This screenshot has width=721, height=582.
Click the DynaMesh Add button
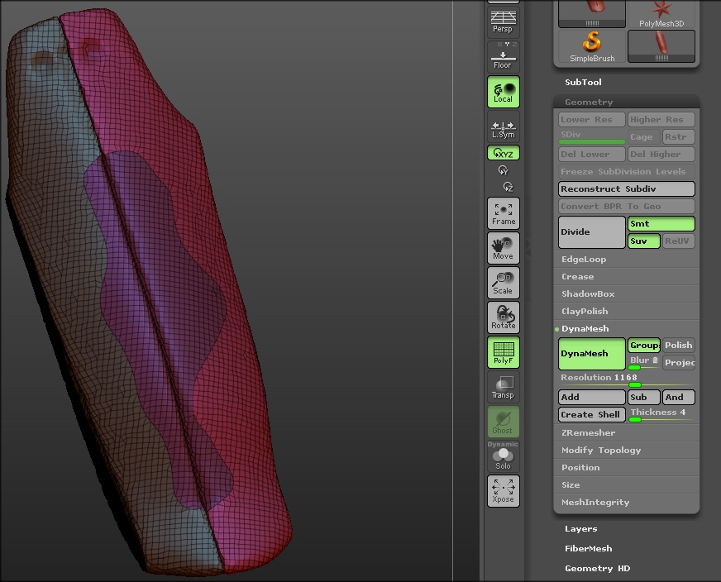[x=592, y=397]
